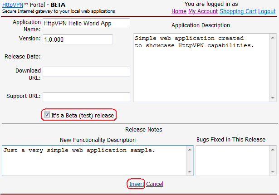Click the 'Secure Internet gateway' tagline text

coord(59,11)
